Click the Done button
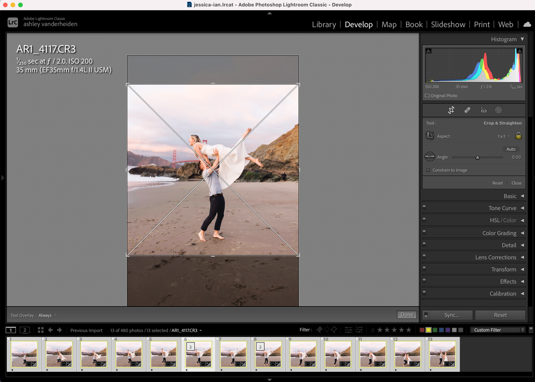 click(x=406, y=315)
